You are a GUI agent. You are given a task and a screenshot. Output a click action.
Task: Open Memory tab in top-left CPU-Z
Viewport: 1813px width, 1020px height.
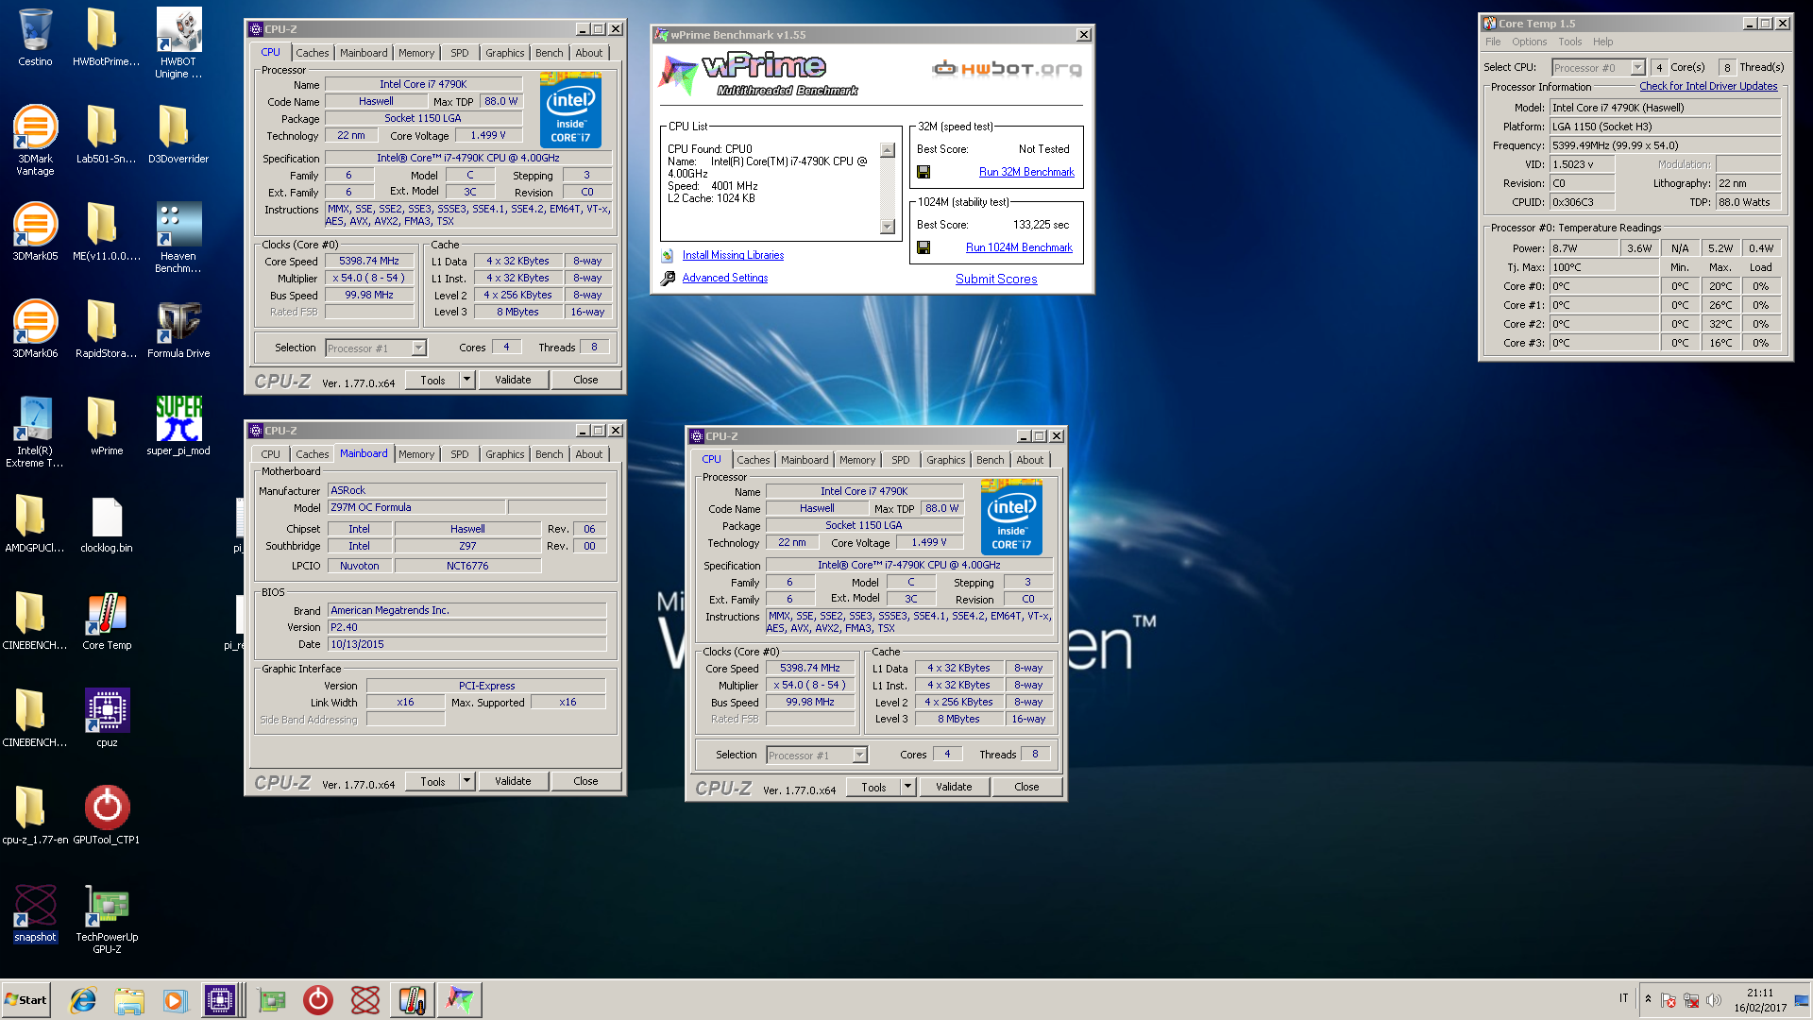click(x=416, y=53)
